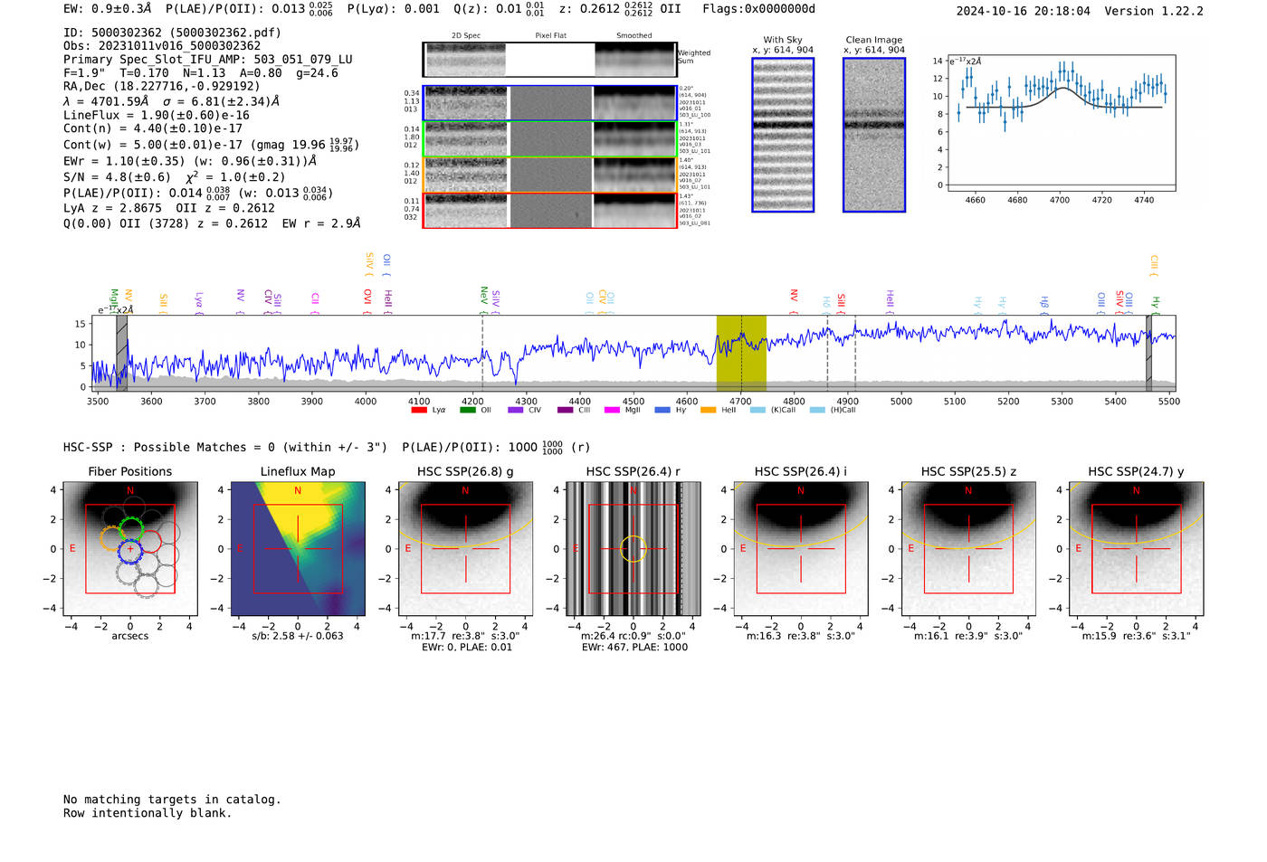Click the m:15.9 re:3.6" caption
Viewport: 1267px width, 862px height.
coord(1136,636)
